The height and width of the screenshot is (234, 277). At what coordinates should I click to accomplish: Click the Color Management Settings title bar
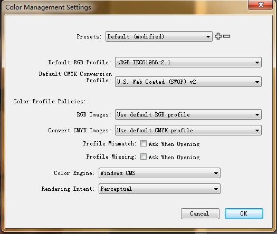(x=123, y=7)
